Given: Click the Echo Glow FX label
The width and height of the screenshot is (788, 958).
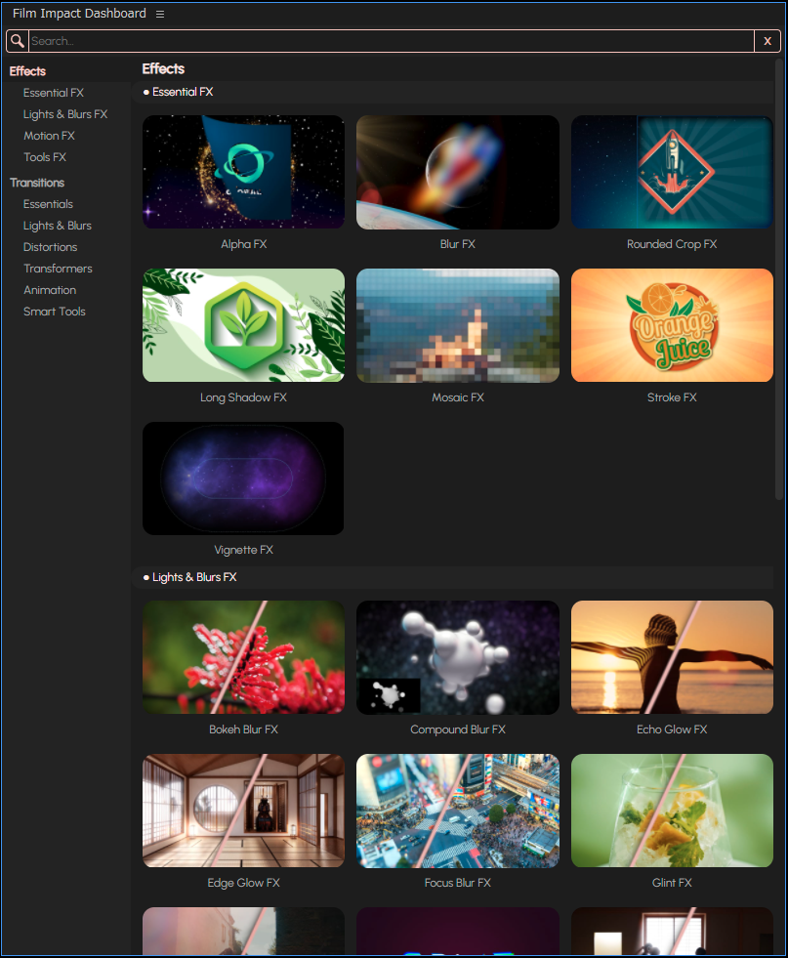Looking at the screenshot, I should click(672, 729).
